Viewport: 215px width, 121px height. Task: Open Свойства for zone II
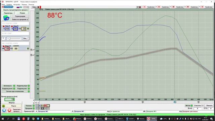coord(165,7)
